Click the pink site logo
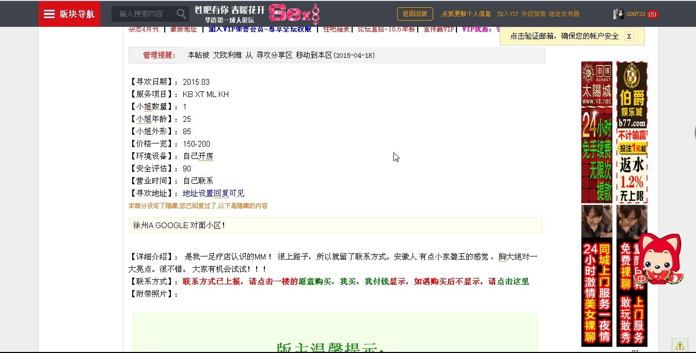Screen dimensions: 696x353 [x=294, y=14]
